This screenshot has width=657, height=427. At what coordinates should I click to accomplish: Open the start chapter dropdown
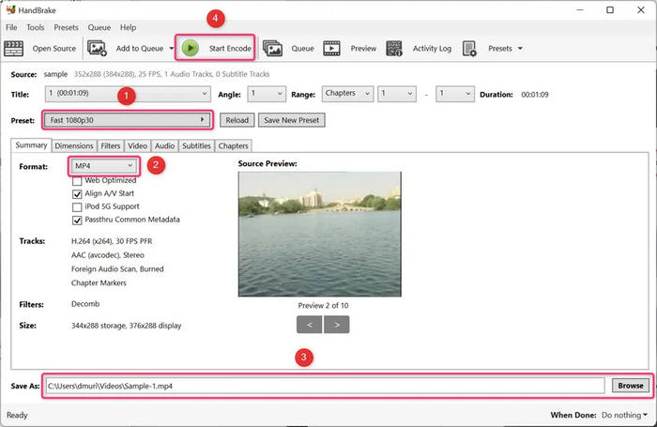pyautogui.click(x=397, y=94)
